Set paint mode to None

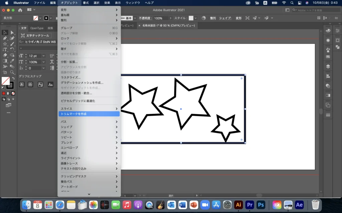[13, 94]
